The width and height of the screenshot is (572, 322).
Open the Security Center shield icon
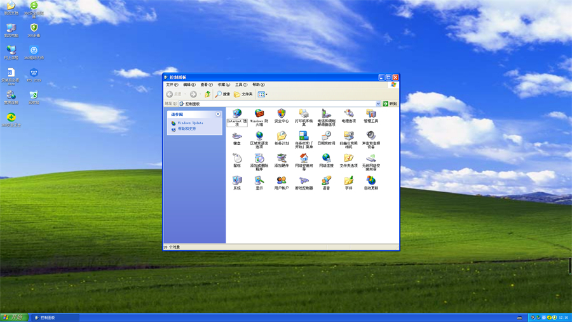point(282,116)
